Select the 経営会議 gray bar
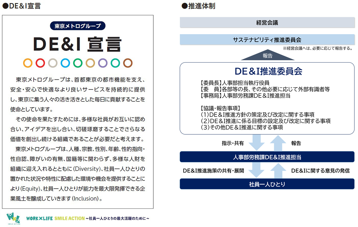Screen dimensions: 358x227 tap(267, 23)
